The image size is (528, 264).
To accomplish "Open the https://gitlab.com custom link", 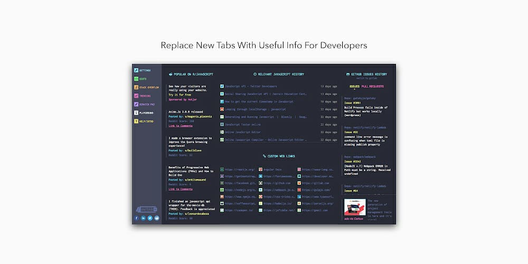I will (315, 183).
